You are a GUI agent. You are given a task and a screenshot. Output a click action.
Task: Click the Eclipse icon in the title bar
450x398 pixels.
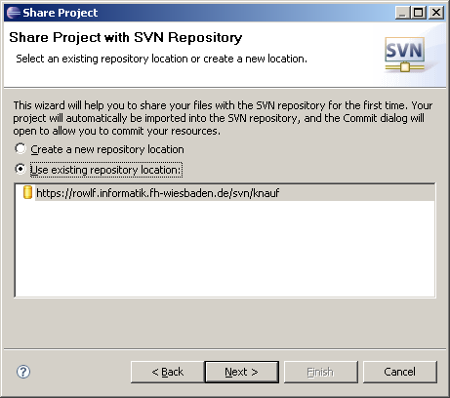(14, 13)
